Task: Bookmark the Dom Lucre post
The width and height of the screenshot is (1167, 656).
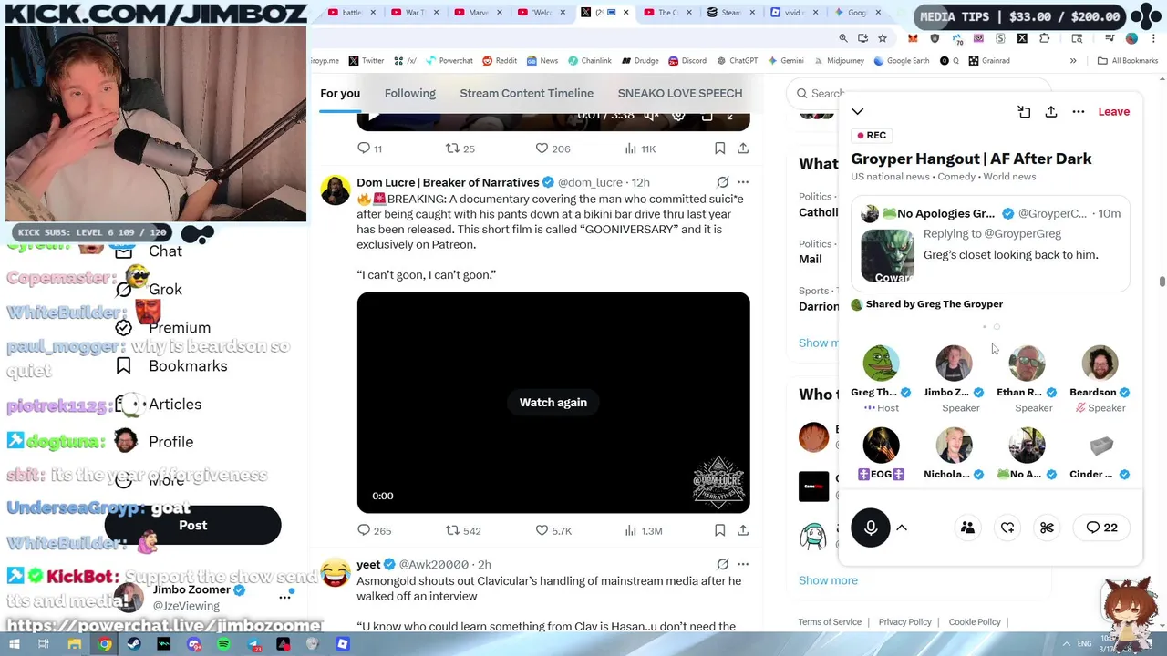Action: click(719, 530)
